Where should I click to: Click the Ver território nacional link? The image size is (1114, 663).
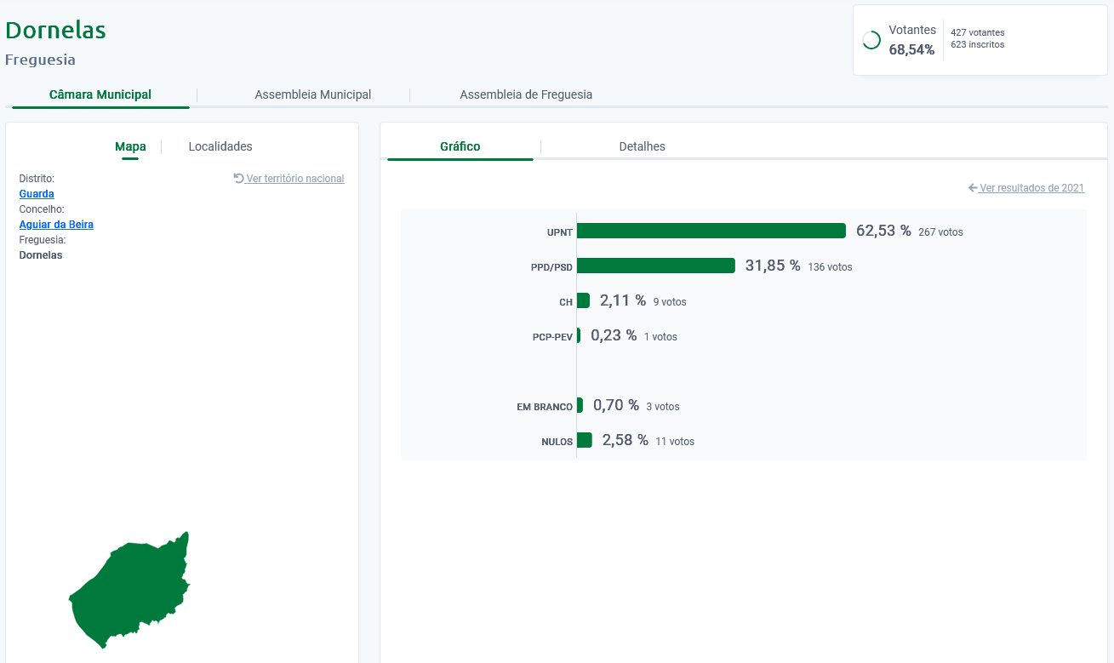294,179
